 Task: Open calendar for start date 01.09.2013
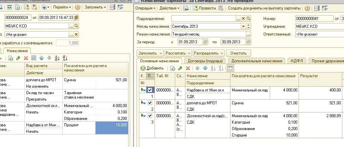(x=205, y=42)
